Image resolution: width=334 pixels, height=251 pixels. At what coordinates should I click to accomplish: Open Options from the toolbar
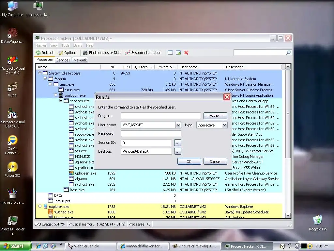tap(67, 53)
